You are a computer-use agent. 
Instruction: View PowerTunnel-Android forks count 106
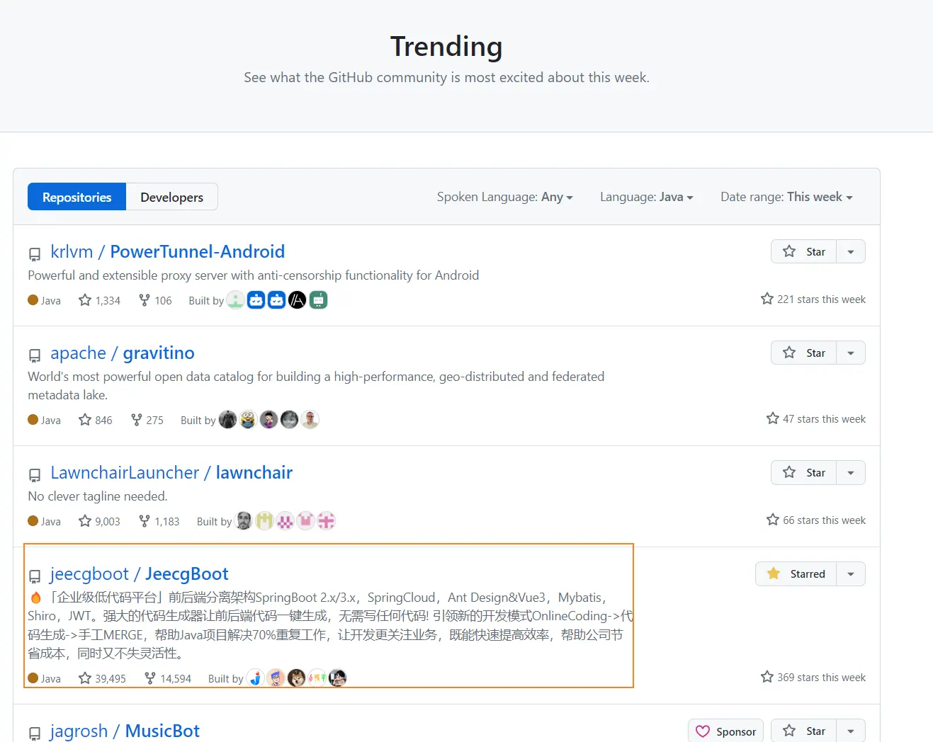tap(155, 300)
